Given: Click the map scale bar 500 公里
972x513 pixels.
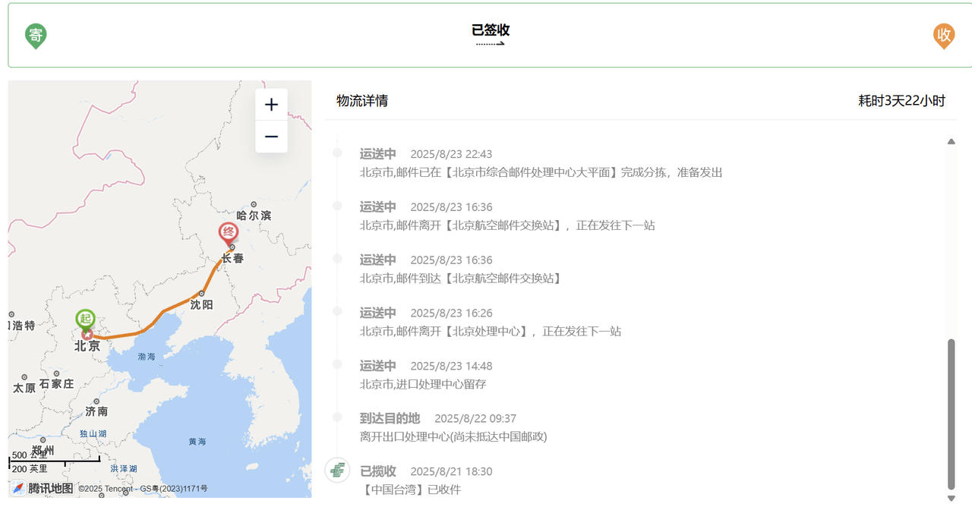Looking at the screenshot, I should tap(55, 457).
